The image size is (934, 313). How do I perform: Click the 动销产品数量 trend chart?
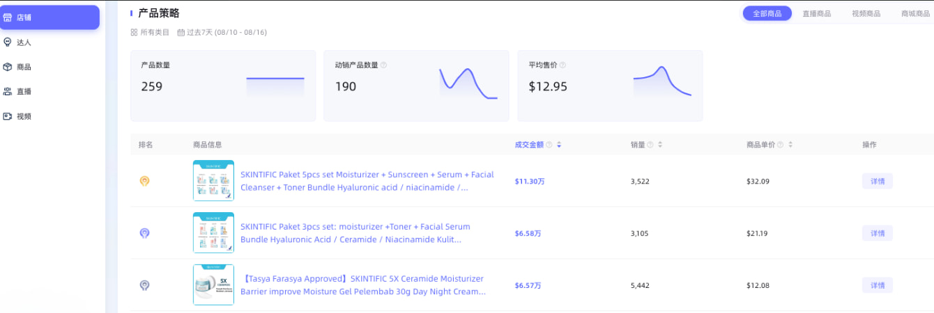point(468,83)
